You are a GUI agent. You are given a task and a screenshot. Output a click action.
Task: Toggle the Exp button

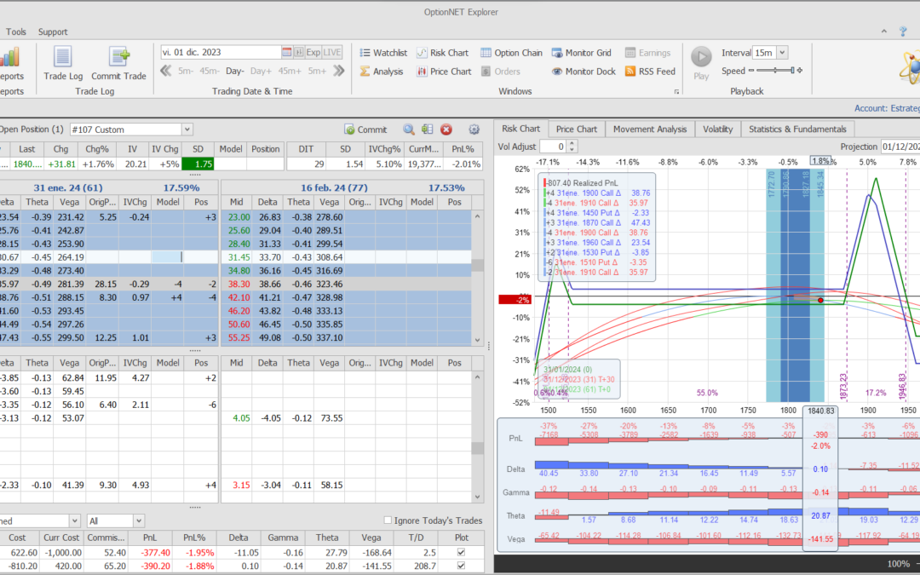313,52
